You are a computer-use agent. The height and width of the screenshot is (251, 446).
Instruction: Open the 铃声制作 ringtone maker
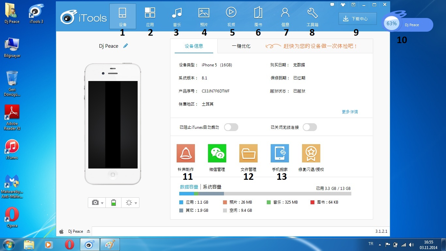coord(186,158)
